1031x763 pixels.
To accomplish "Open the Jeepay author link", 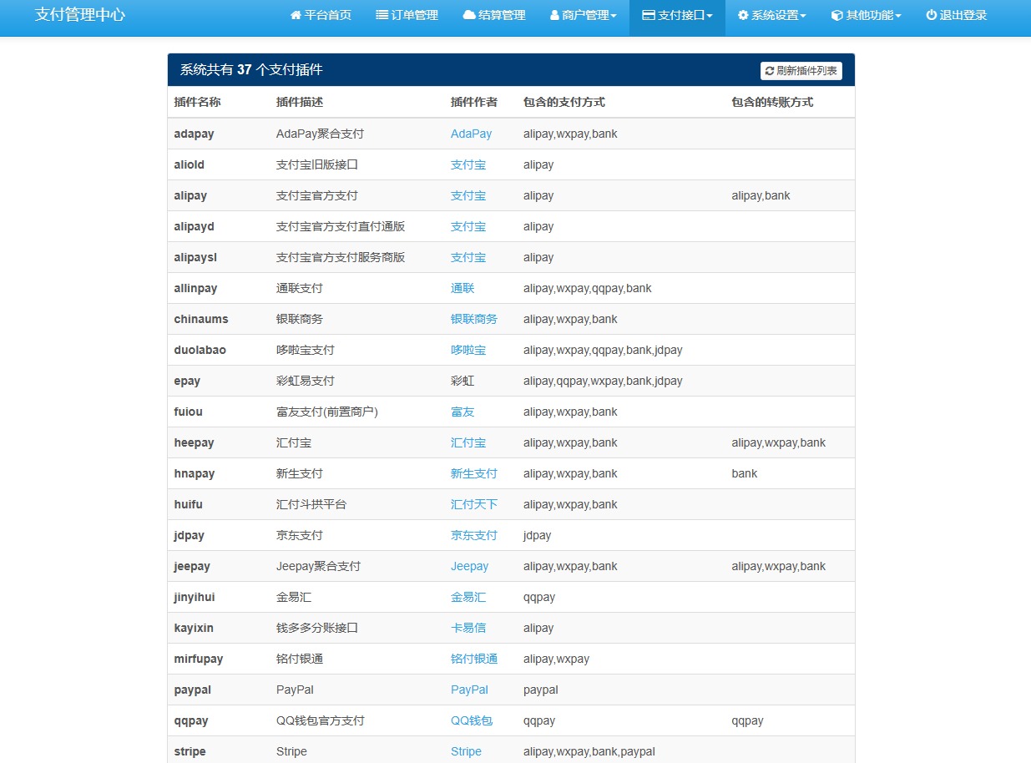I will pyautogui.click(x=470, y=566).
